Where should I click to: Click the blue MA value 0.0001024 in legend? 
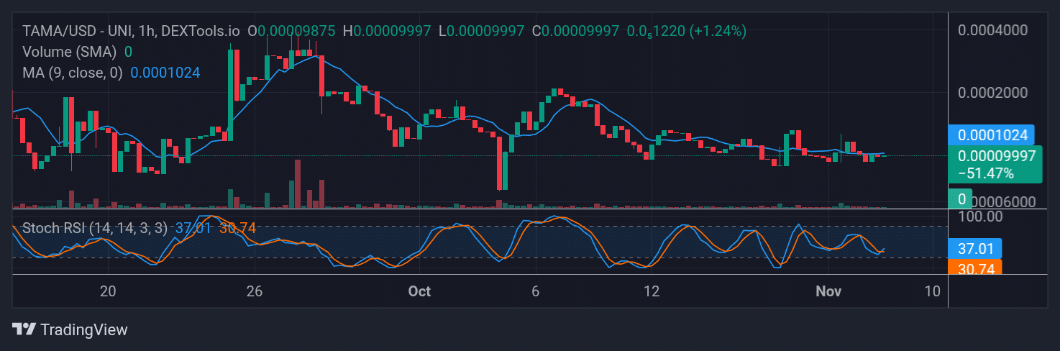point(165,73)
